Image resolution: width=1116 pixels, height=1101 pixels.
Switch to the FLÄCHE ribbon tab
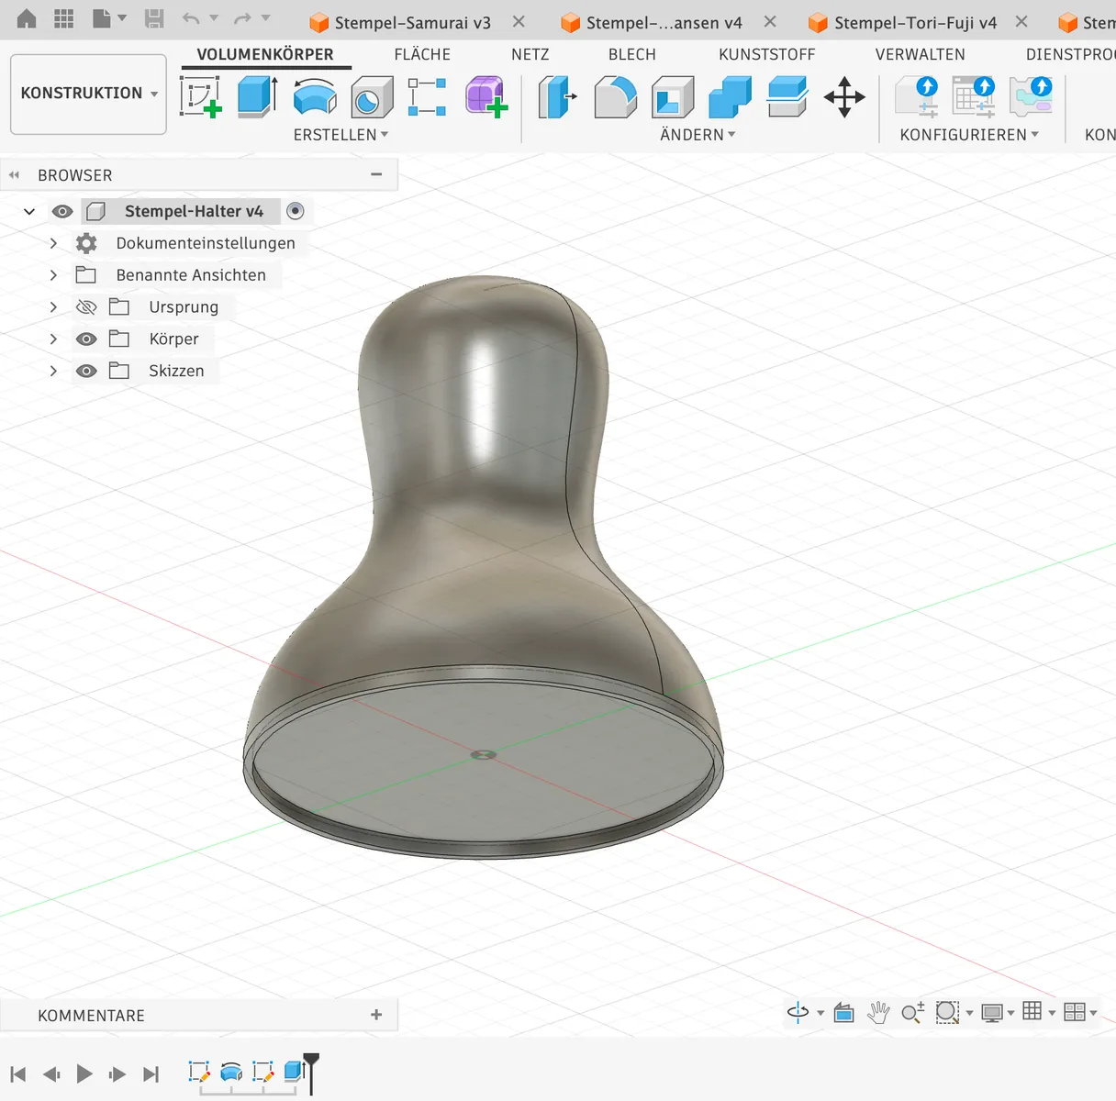422,54
